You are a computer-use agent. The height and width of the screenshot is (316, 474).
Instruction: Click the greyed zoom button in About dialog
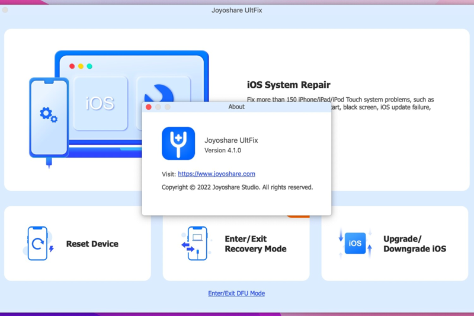point(168,107)
